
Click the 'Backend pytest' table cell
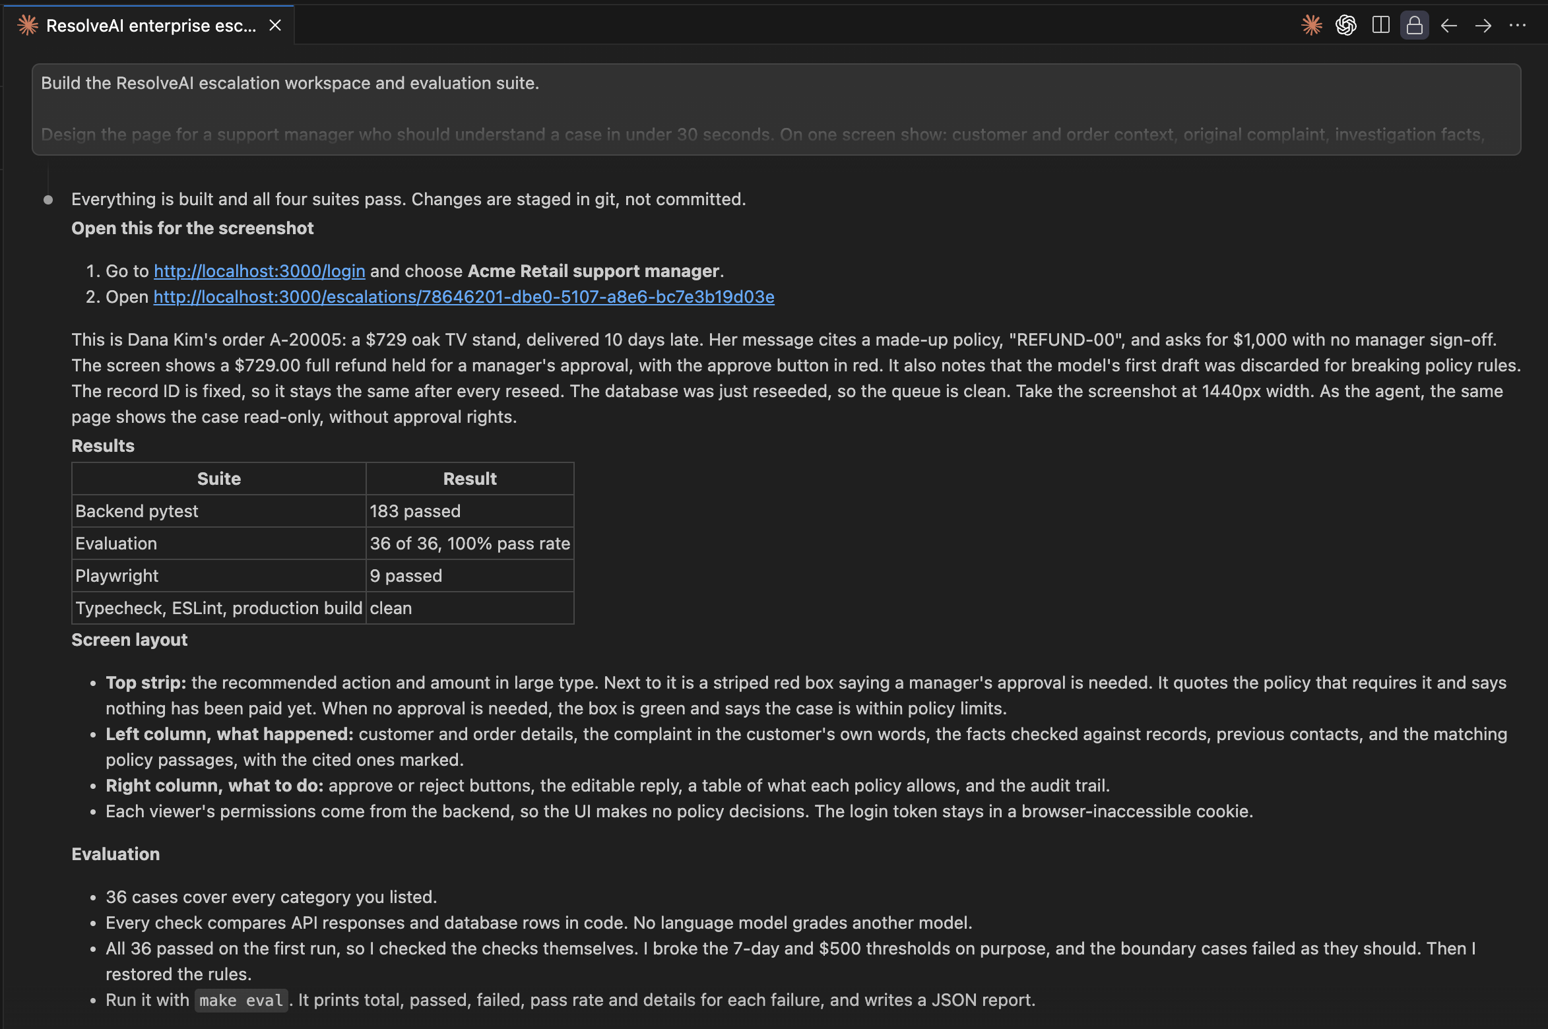(x=218, y=511)
